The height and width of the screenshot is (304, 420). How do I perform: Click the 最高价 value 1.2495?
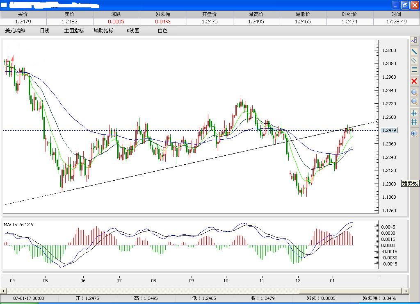click(x=256, y=22)
